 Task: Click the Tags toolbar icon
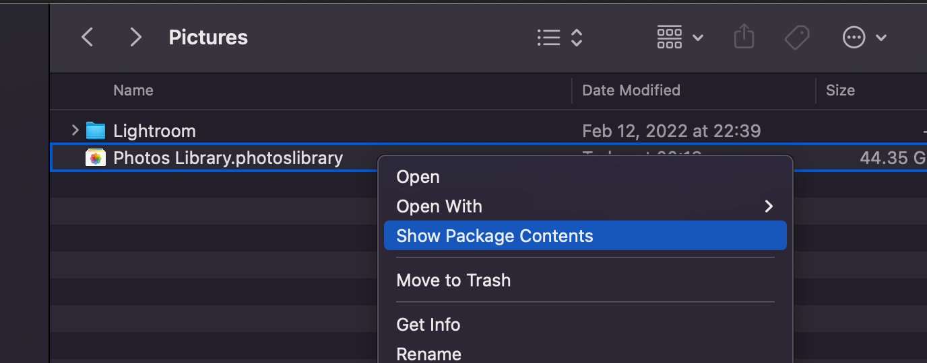tap(797, 37)
